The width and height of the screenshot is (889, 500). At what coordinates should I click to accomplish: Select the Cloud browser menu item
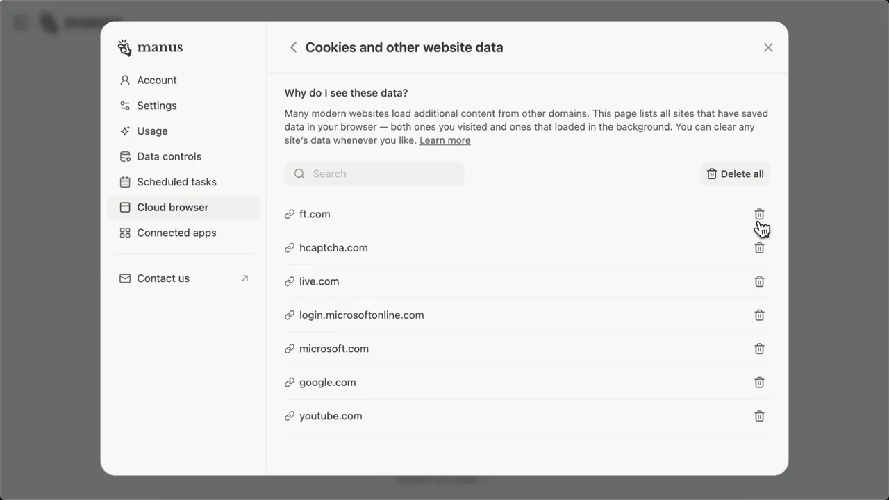coord(183,207)
